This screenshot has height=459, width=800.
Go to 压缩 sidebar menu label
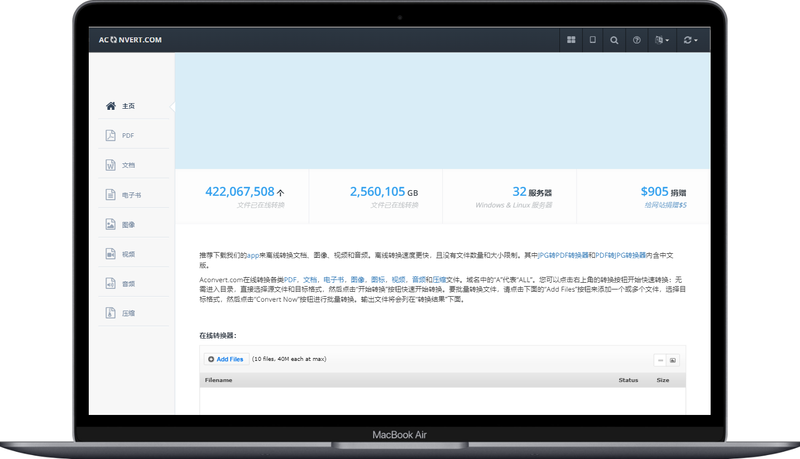coord(128,313)
